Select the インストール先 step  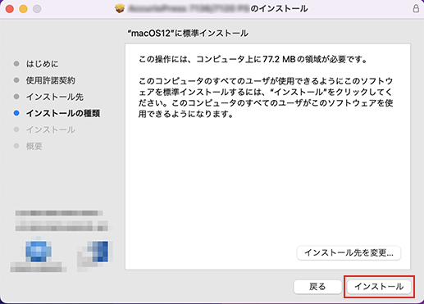(54, 97)
